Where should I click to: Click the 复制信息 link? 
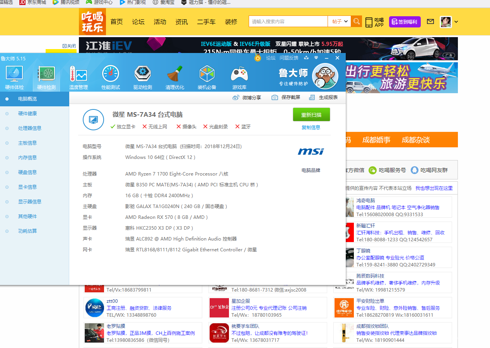click(x=311, y=128)
